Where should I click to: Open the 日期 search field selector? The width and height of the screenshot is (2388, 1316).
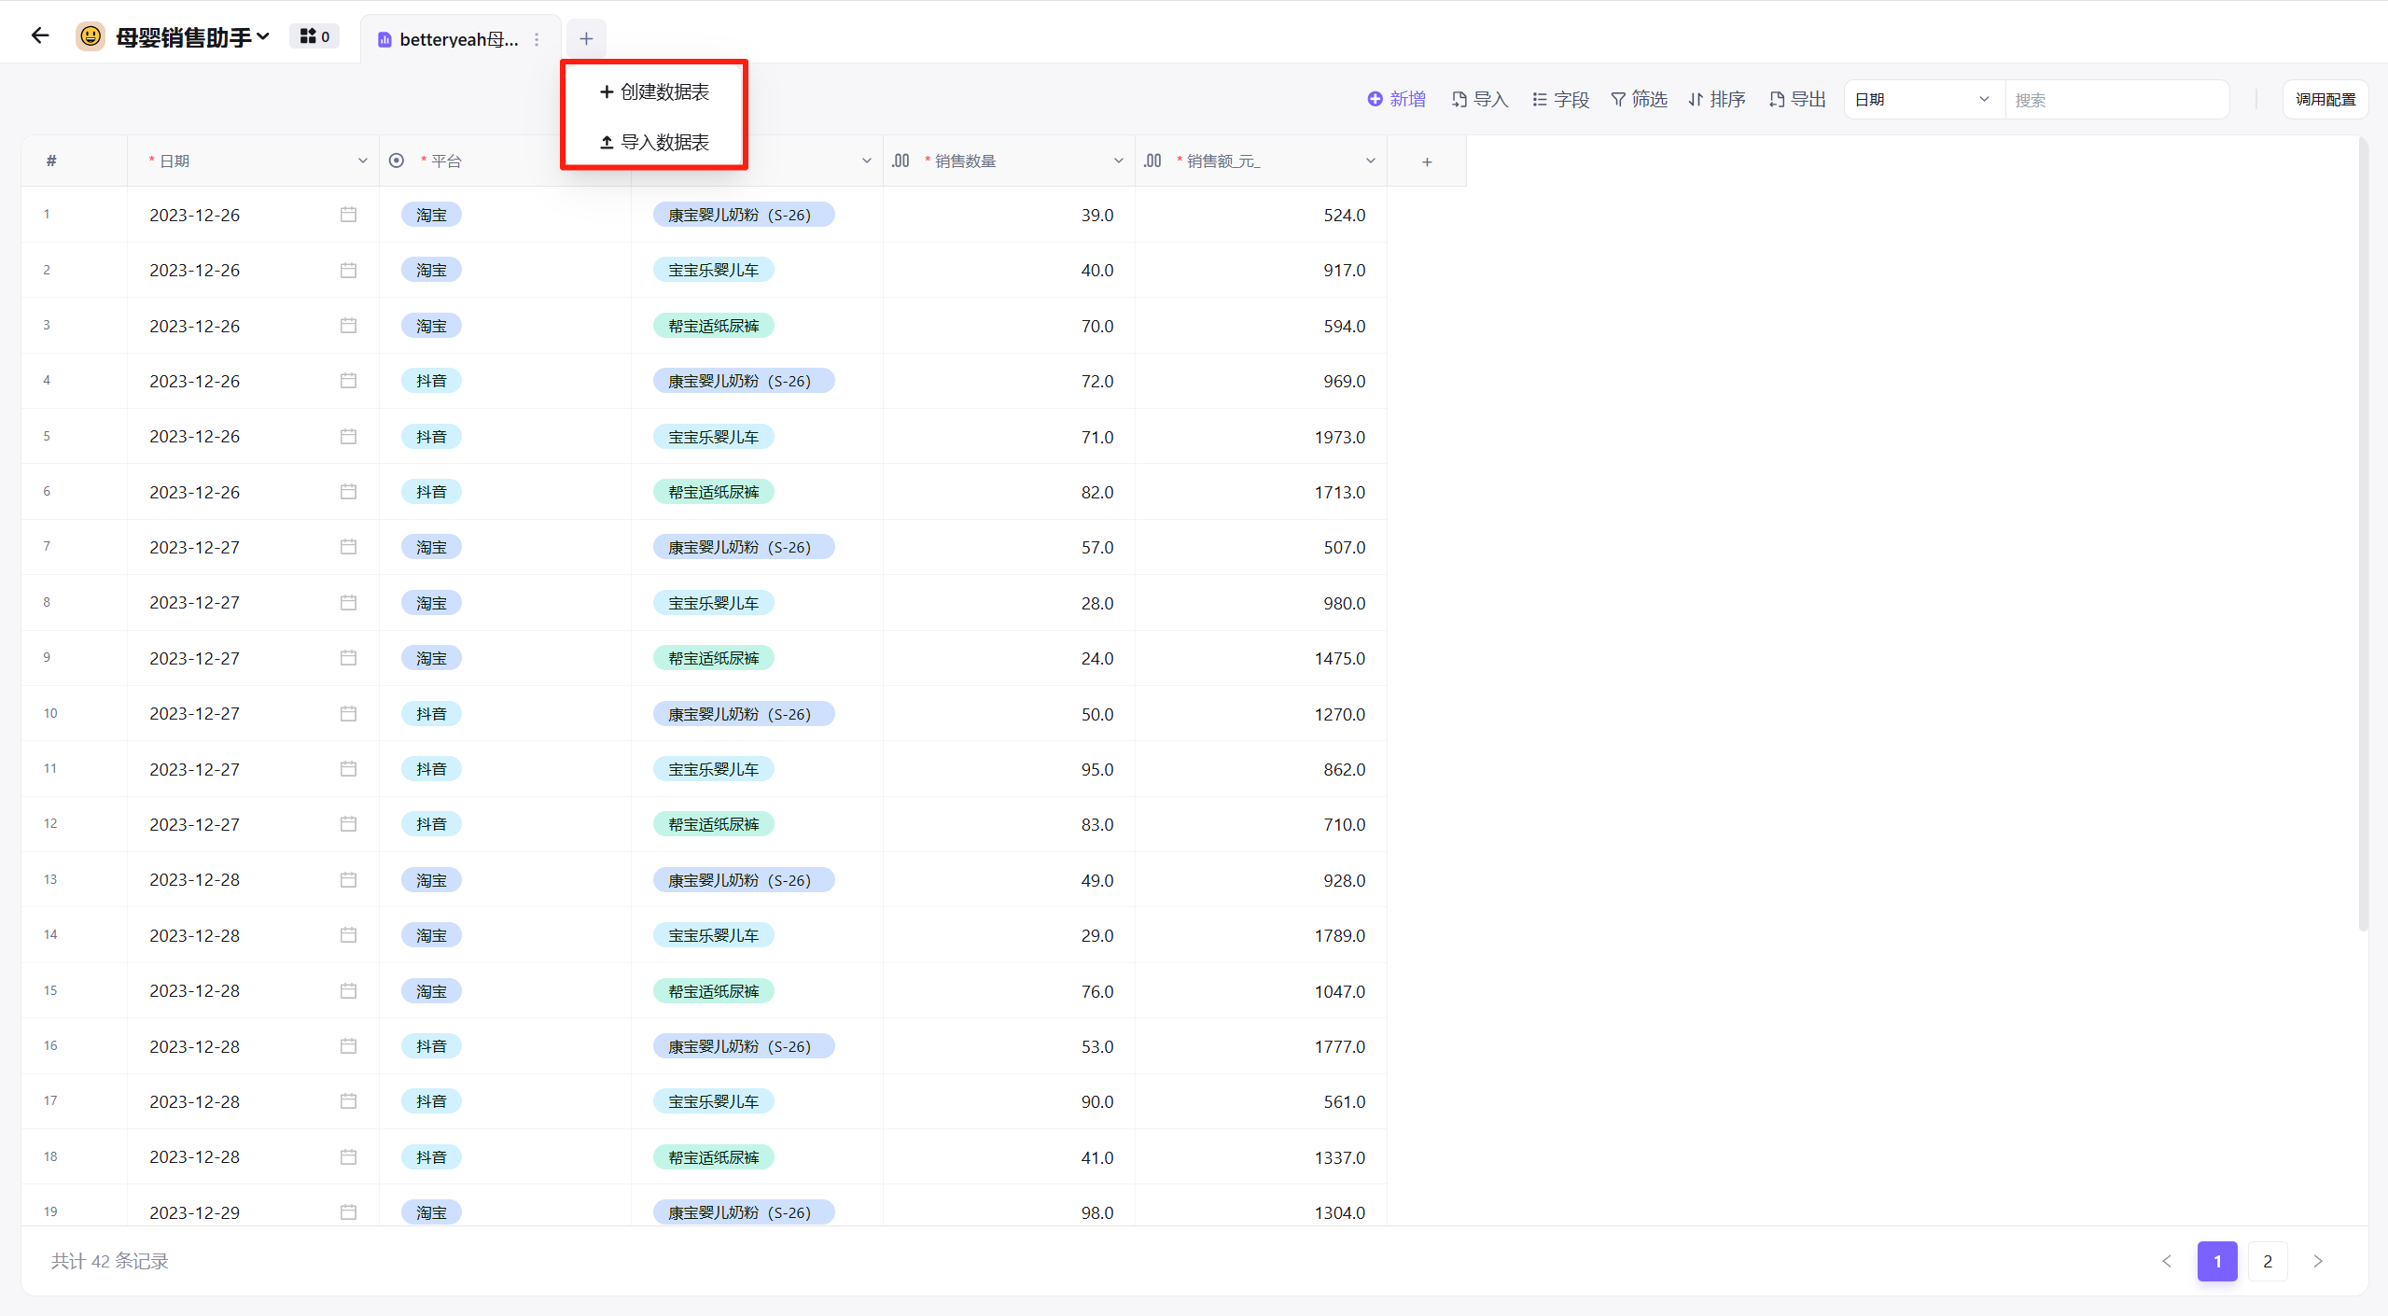coord(1922,99)
